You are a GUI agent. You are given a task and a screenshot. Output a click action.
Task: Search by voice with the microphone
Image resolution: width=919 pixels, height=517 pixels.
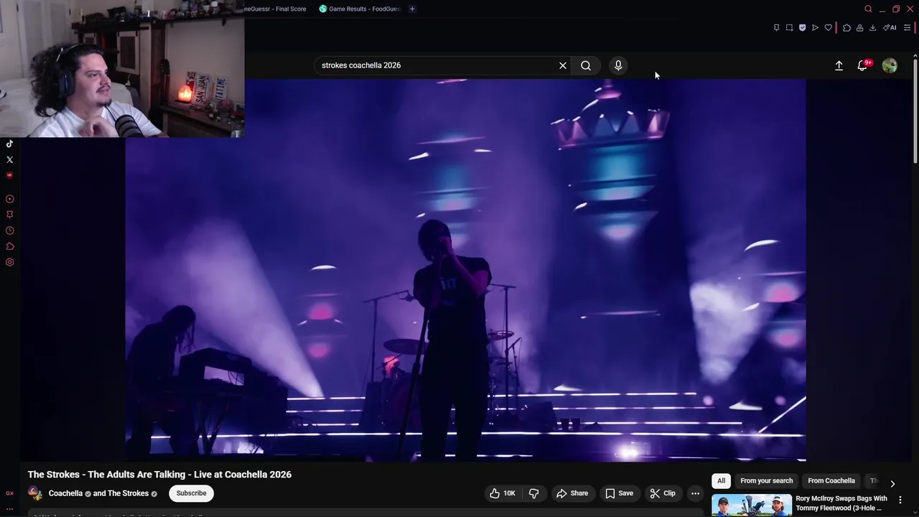tap(618, 65)
